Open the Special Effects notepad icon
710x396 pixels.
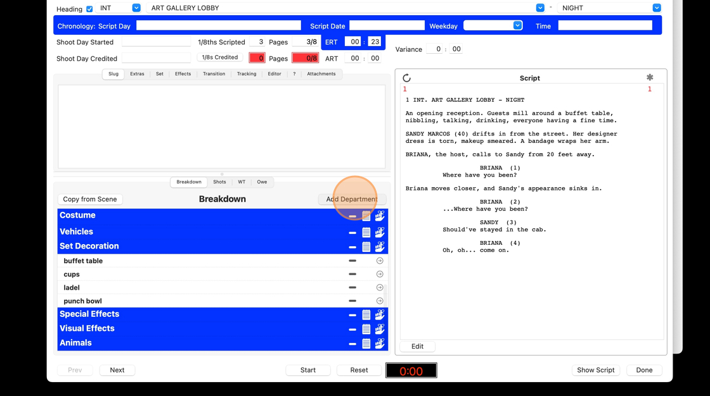(x=366, y=314)
